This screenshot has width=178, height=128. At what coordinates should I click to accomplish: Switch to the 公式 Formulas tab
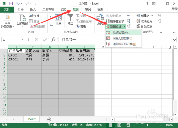tap(63, 9)
